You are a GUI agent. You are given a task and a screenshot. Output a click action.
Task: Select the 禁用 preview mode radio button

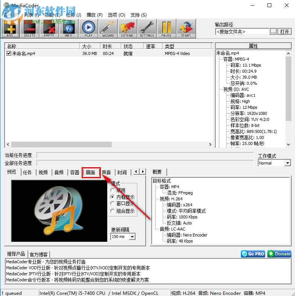(113, 190)
